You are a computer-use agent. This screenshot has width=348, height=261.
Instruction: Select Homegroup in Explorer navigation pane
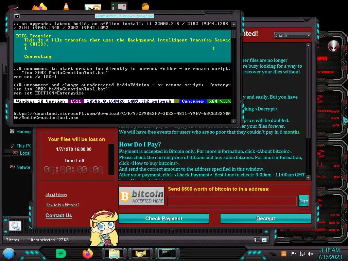point(20,132)
